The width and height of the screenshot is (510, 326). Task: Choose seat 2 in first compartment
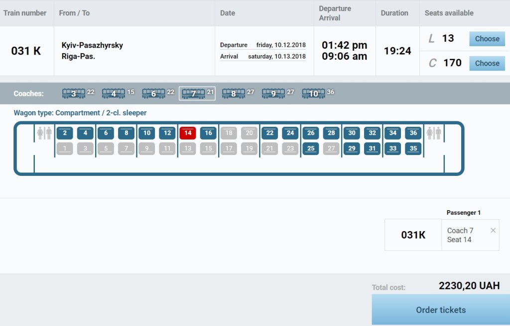[x=65, y=133]
